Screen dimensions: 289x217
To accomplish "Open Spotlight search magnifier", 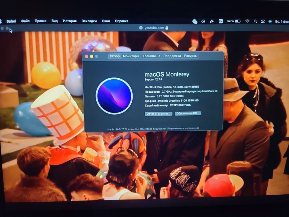I will click(x=255, y=21).
